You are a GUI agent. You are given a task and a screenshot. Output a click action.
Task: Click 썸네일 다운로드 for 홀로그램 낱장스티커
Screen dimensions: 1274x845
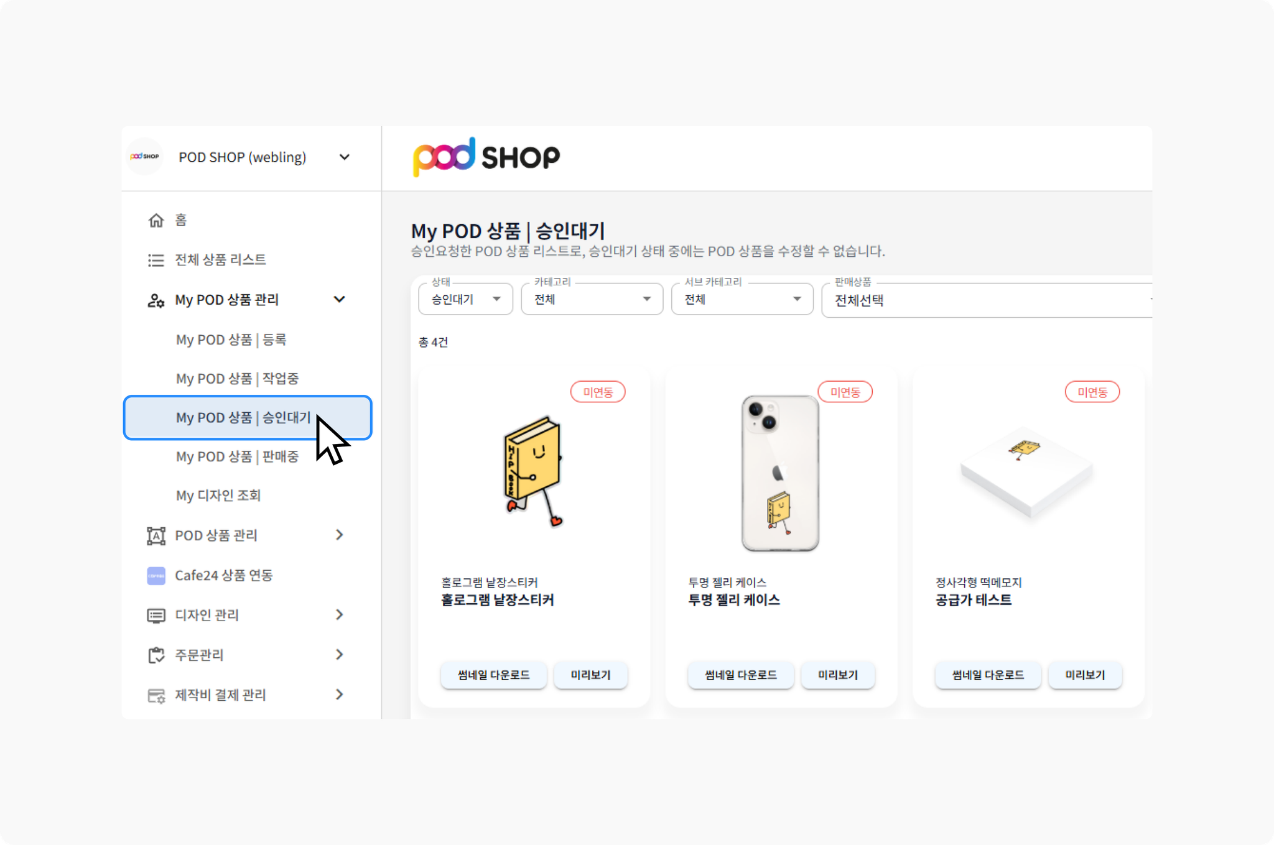pos(493,675)
